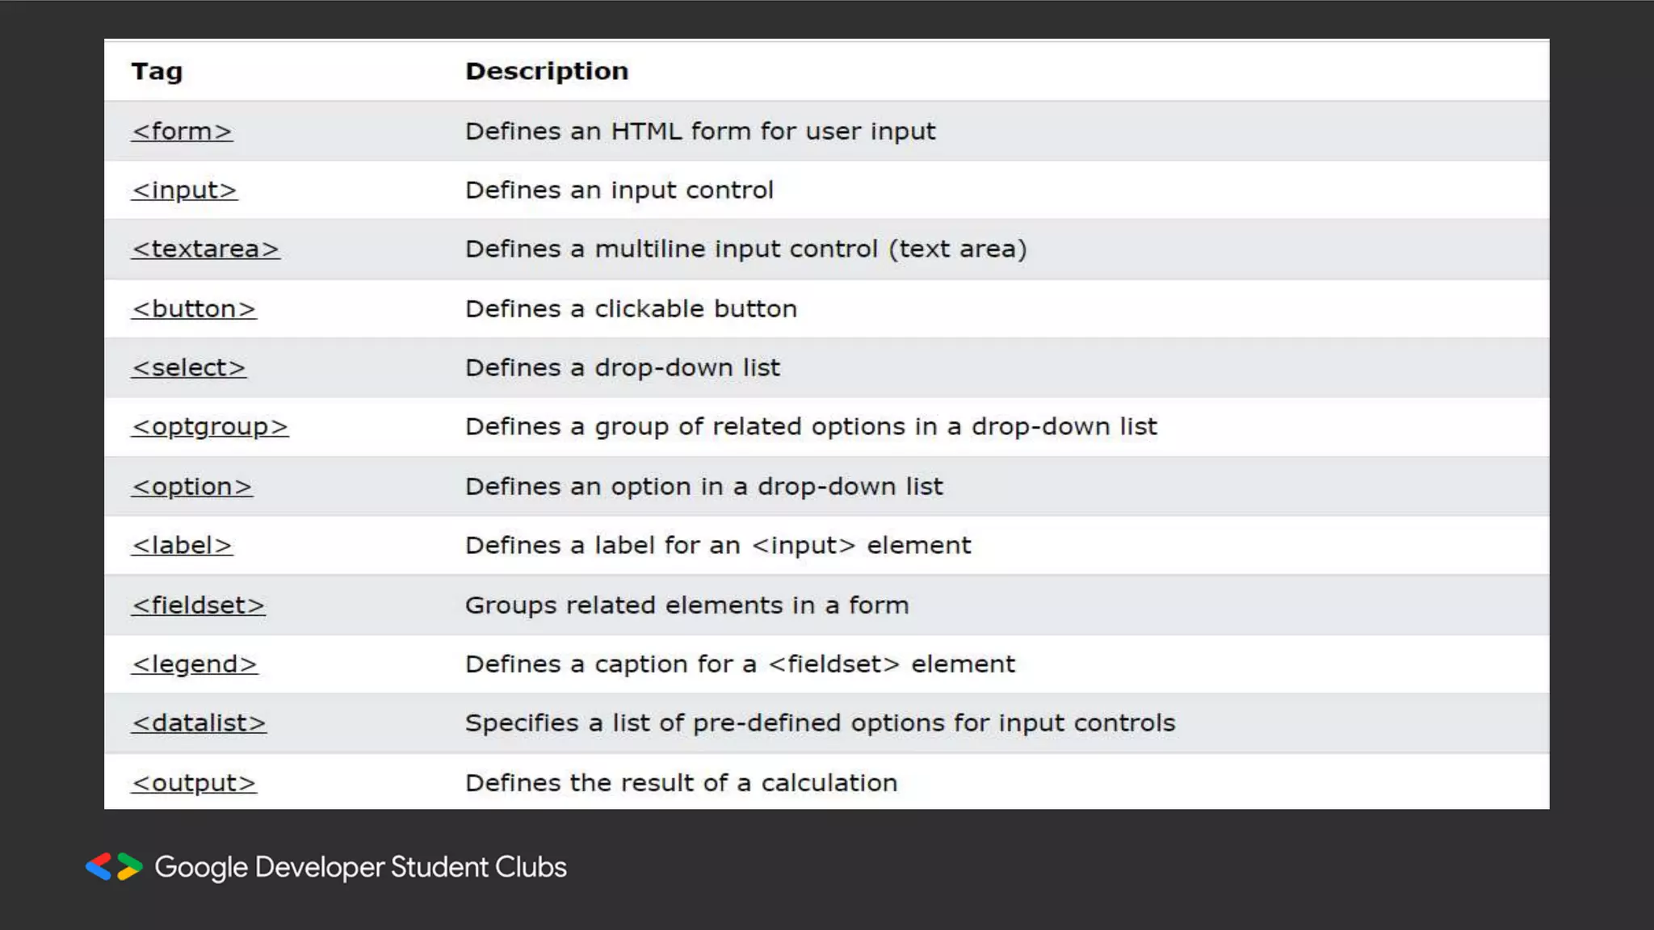Click the <legend> tag link
This screenshot has width=1654, height=930.
(194, 664)
